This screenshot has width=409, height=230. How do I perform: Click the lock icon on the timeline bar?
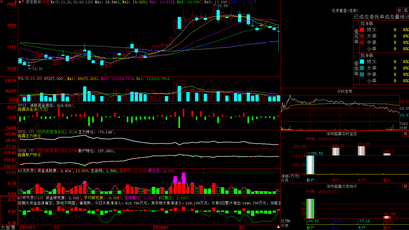tap(279, 227)
